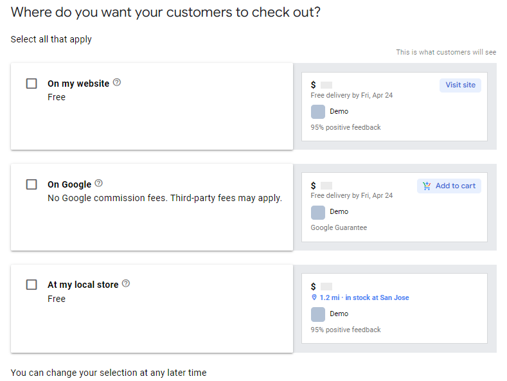The image size is (507, 381).
Task: Click Demo avatar in website preview
Action: (x=318, y=112)
